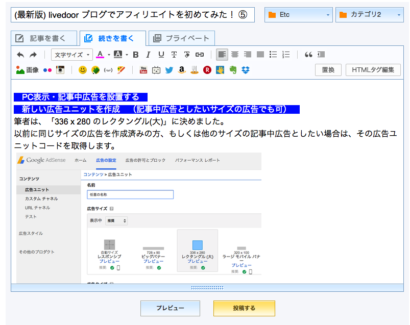Screen dimensions: 410x325
Task: Align text left
Action: 222,55
